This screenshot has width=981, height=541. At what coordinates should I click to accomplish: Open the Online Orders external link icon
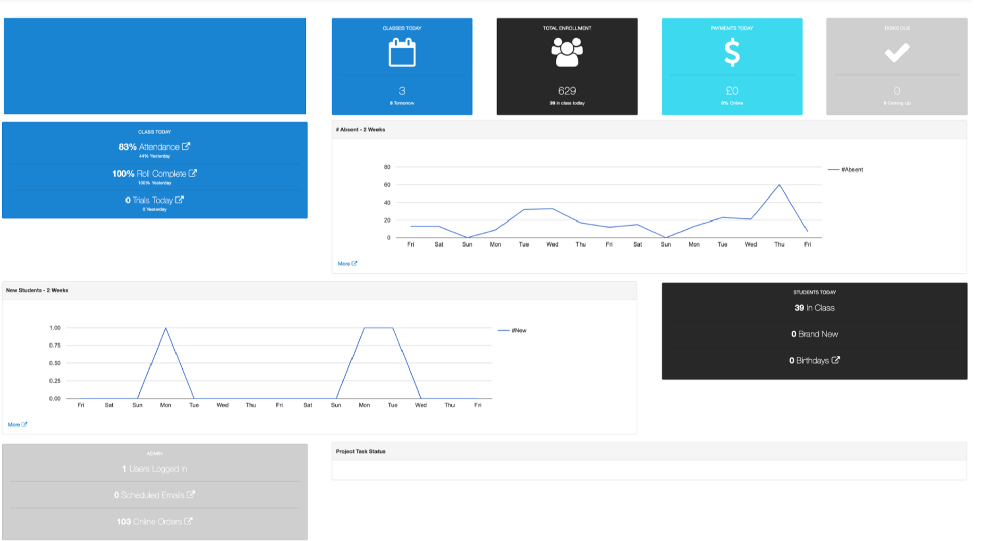[189, 521]
